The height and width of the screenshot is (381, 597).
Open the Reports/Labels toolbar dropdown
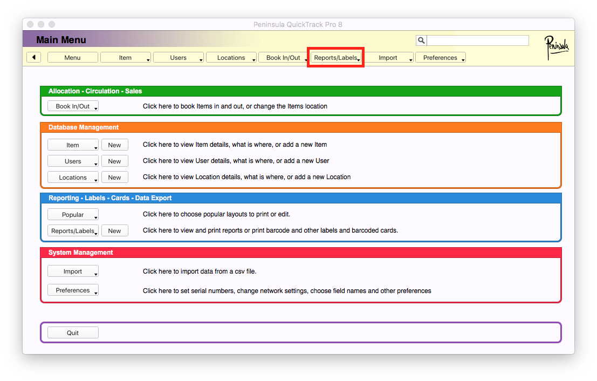pyautogui.click(x=336, y=58)
